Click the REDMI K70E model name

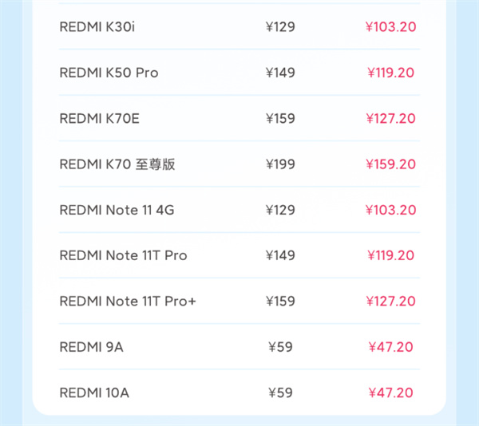coord(99,119)
